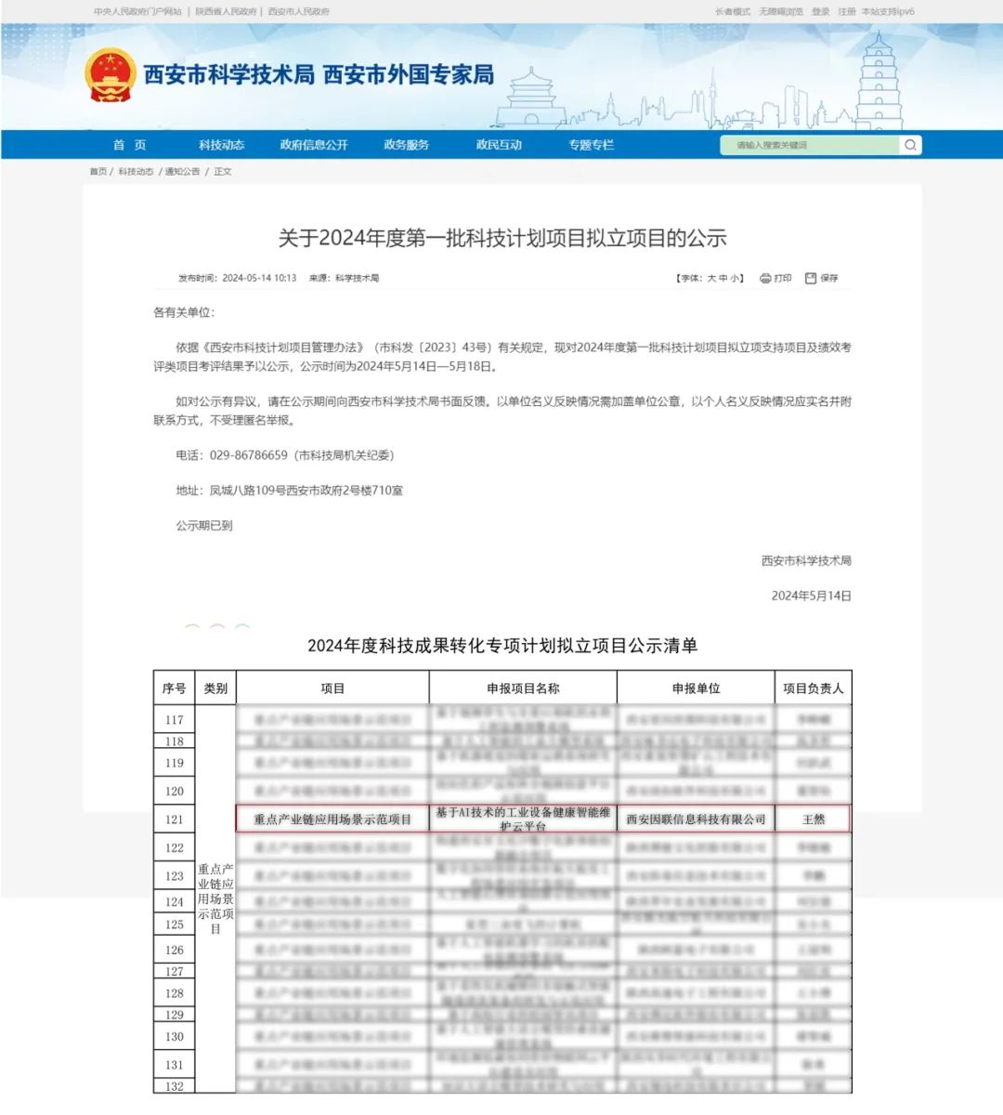The image size is (1003, 1115).
Task: Click the signature date 2024年5月14日
Action: point(812,596)
